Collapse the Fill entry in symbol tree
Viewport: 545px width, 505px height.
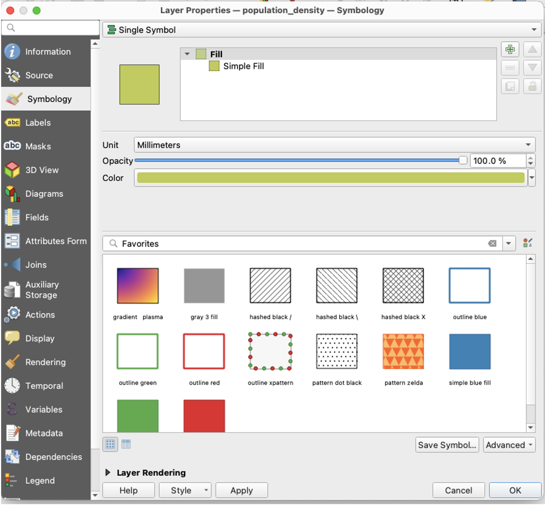click(x=187, y=54)
